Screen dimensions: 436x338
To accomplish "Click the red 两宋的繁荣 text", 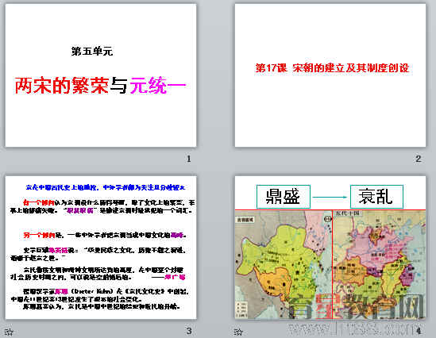I will [62, 85].
